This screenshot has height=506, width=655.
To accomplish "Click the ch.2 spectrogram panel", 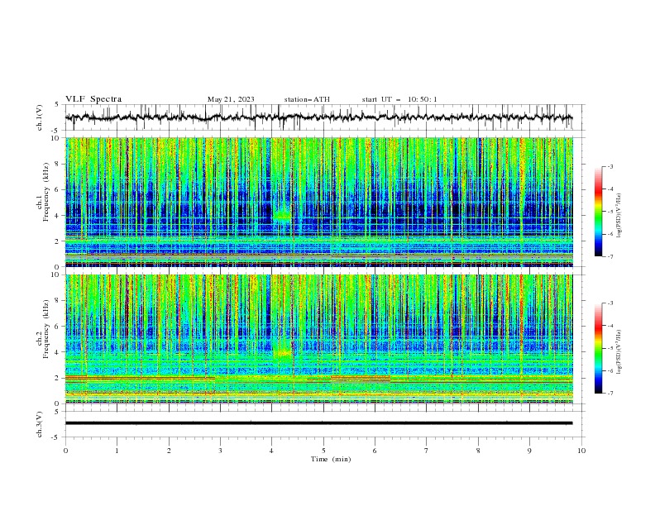I will [319, 339].
